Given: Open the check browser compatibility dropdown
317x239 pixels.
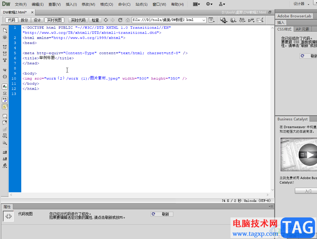Looking at the screenshot, I should click(x=260, y=20).
